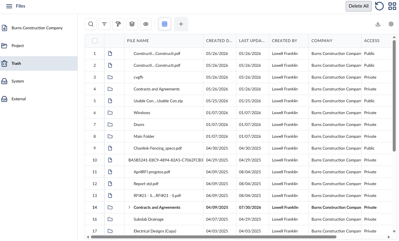Sort by the CREATED D... column header
Viewport: 399px width, 241px height.
219,41
